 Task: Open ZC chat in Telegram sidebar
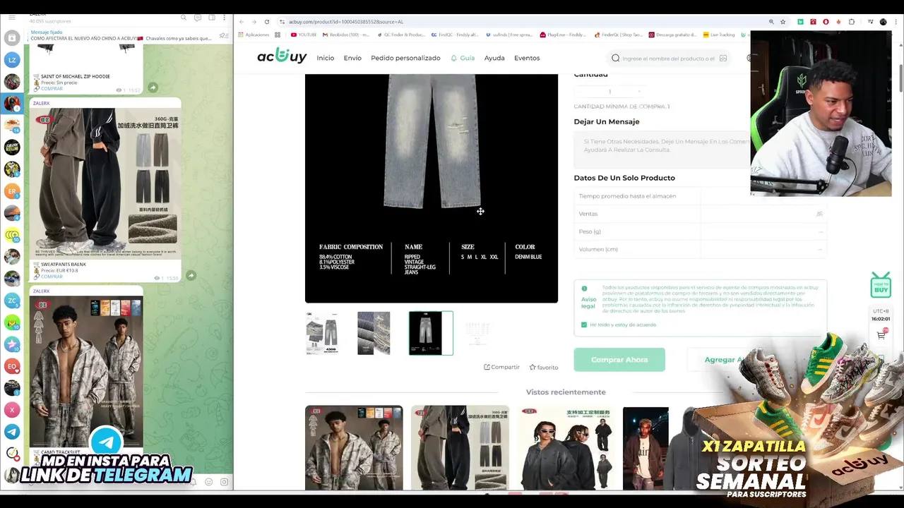tap(11, 301)
